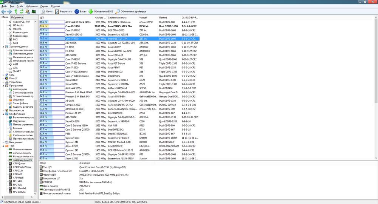Click Обновления драйверов in the toolbar
Image resolution: width=378 pixels, height=204 pixels.
pos(131,12)
